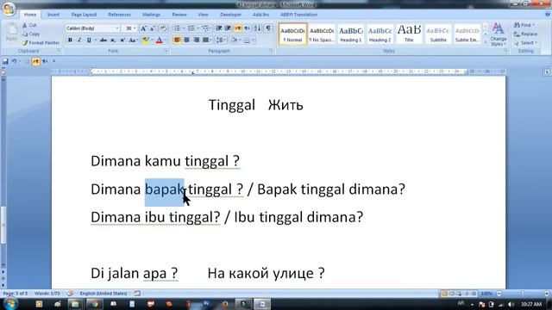Toggle Bold formatting
This screenshot has width=552, height=310.
coord(70,40)
